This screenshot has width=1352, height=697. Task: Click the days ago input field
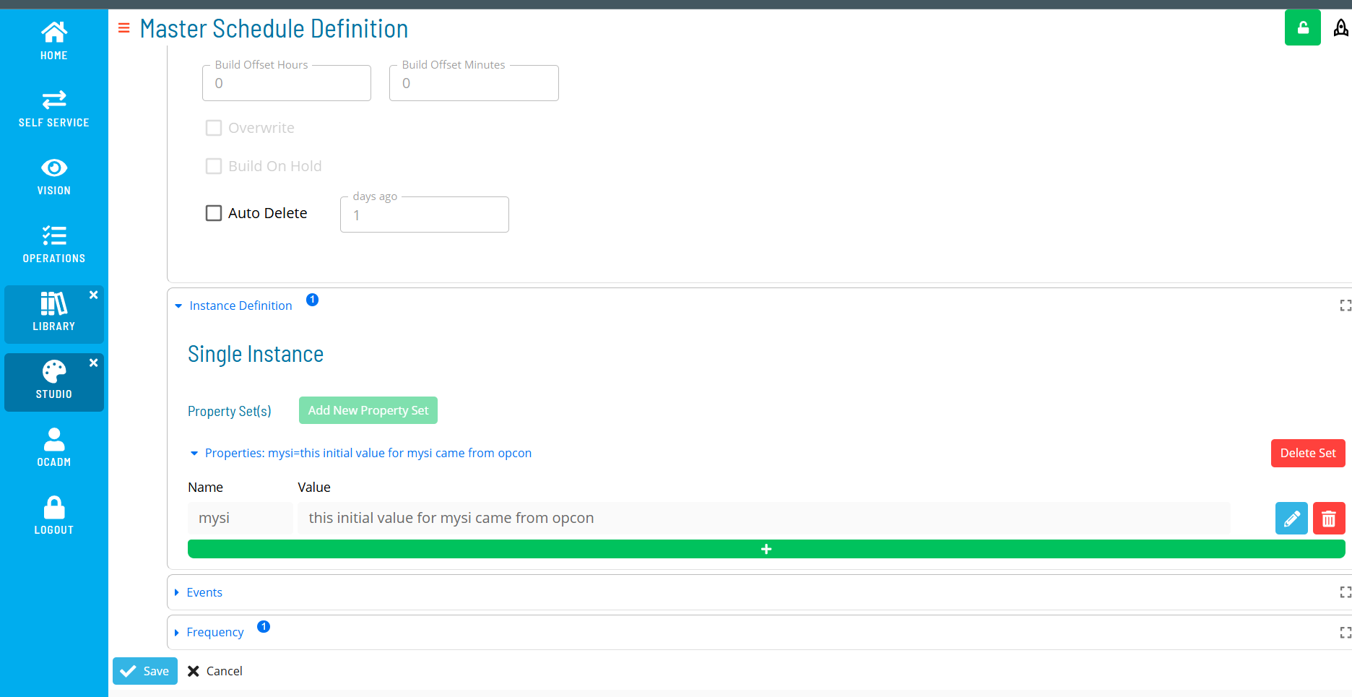pyautogui.click(x=424, y=214)
